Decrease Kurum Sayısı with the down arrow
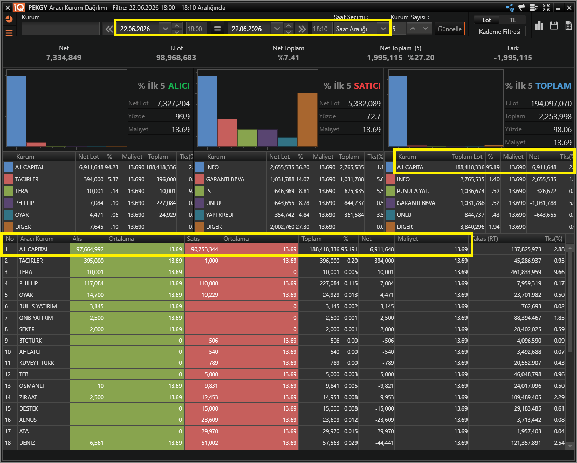This screenshot has height=463, width=577. (x=425, y=29)
